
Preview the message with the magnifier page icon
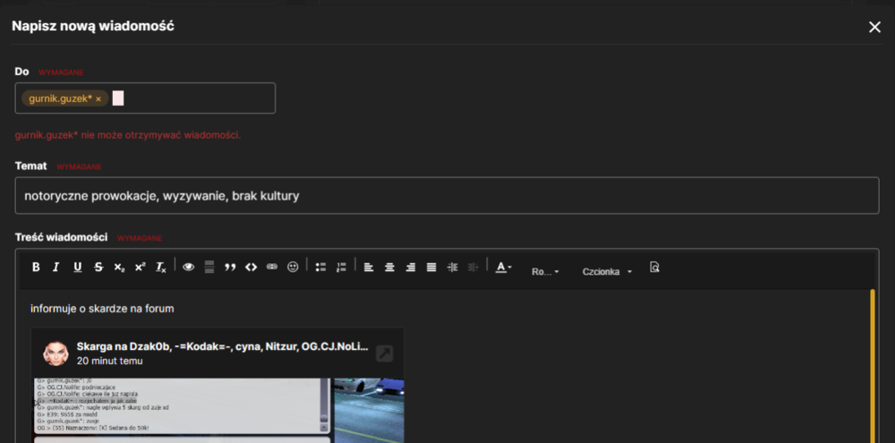coord(655,268)
